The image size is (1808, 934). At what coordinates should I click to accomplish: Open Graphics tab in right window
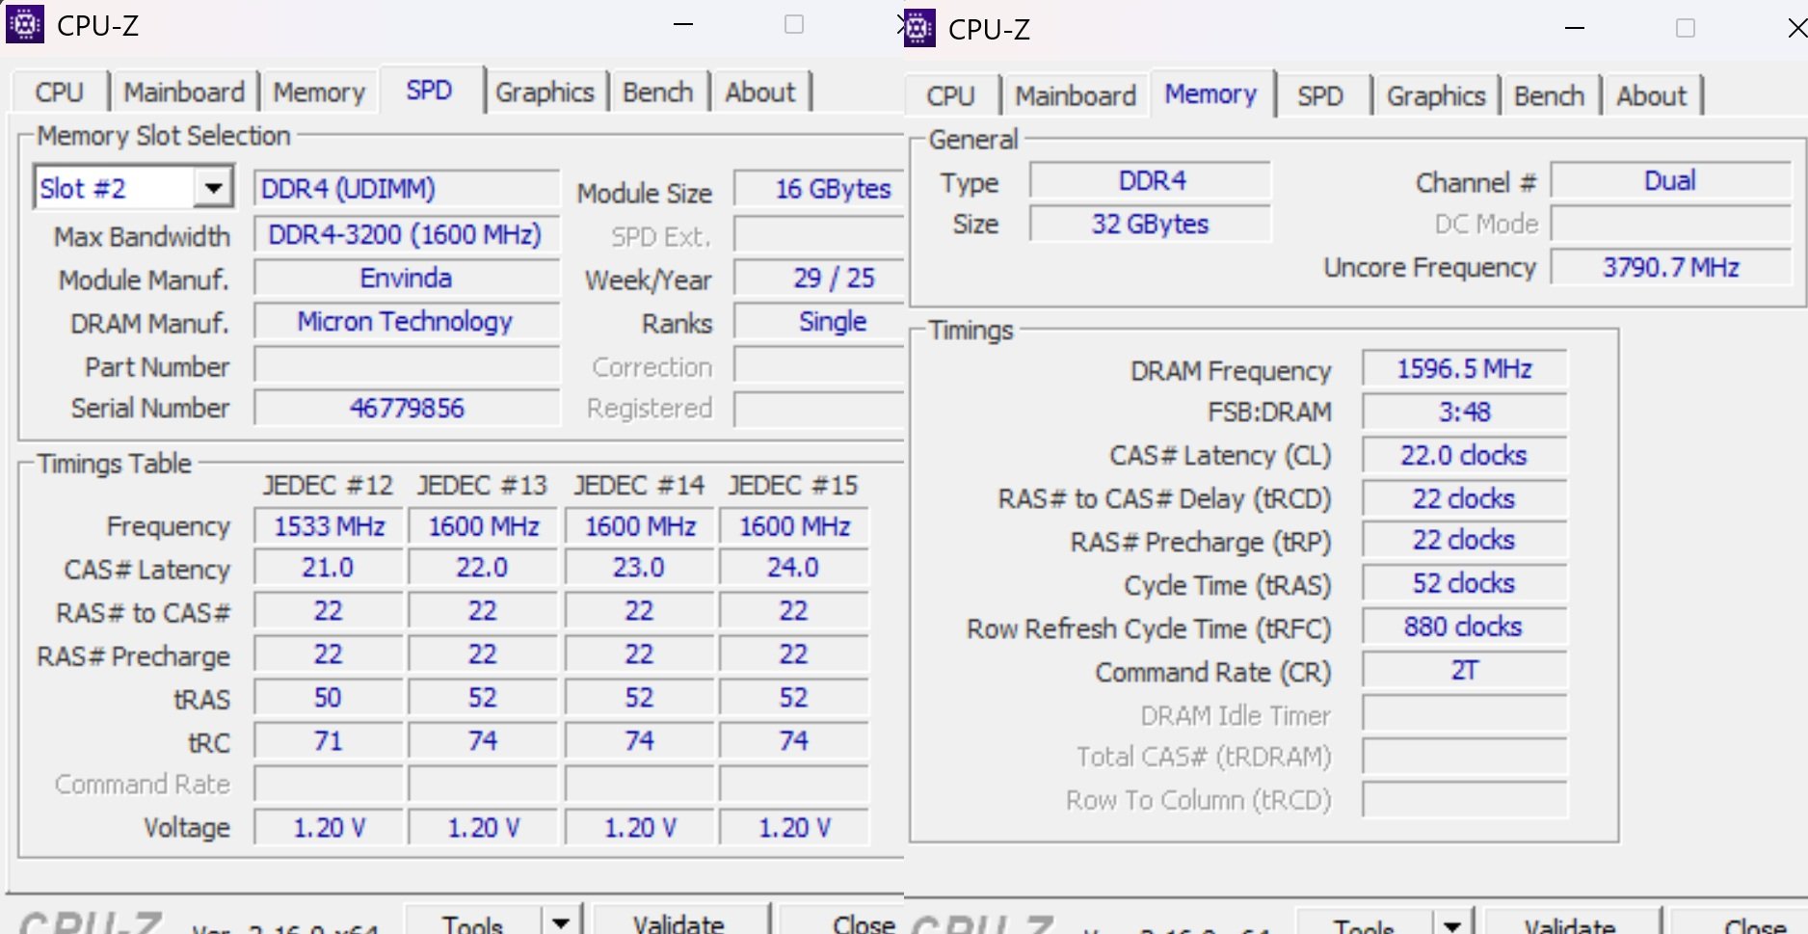coord(1436,95)
